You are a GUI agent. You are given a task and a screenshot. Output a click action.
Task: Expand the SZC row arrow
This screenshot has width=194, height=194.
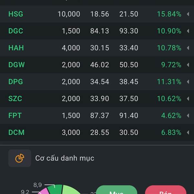tap(188, 99)
